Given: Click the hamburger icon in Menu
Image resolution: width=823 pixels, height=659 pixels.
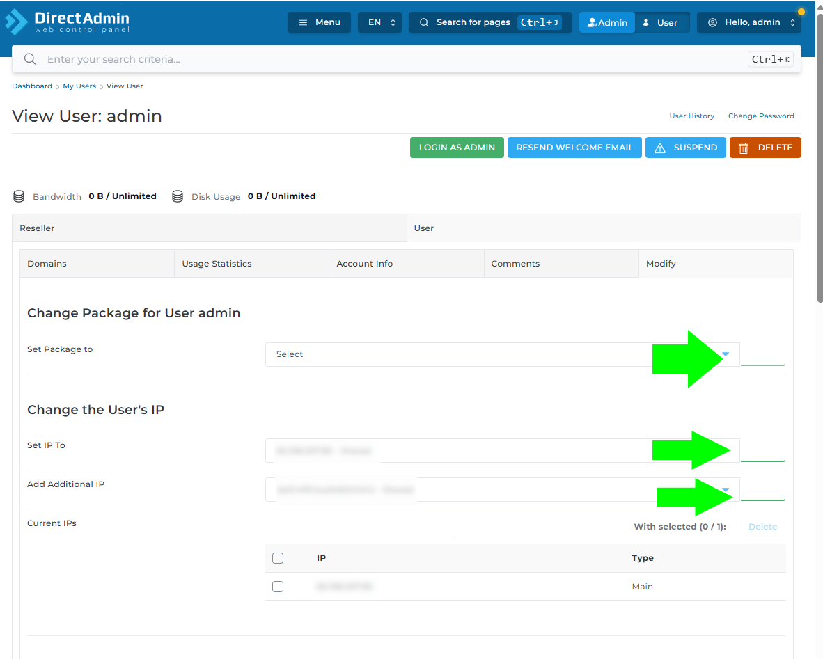Looking at the screenshot, I should pos(303,22).
